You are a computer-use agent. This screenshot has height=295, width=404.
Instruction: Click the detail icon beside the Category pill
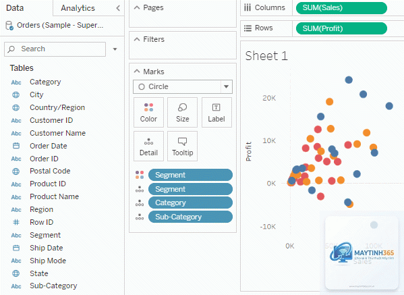140,203
